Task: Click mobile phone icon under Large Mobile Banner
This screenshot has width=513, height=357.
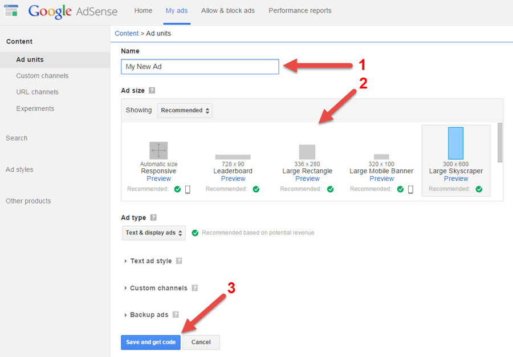Action: 410,189
